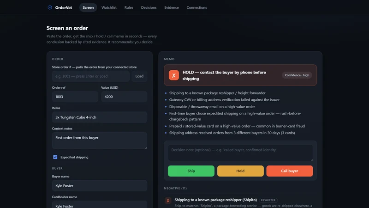View the Evidence tab

point(172,7)
